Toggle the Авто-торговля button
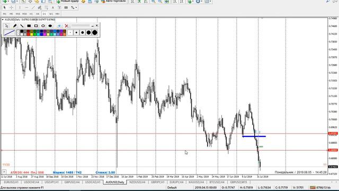Viewport: 339px width, 191px height. 113,1
